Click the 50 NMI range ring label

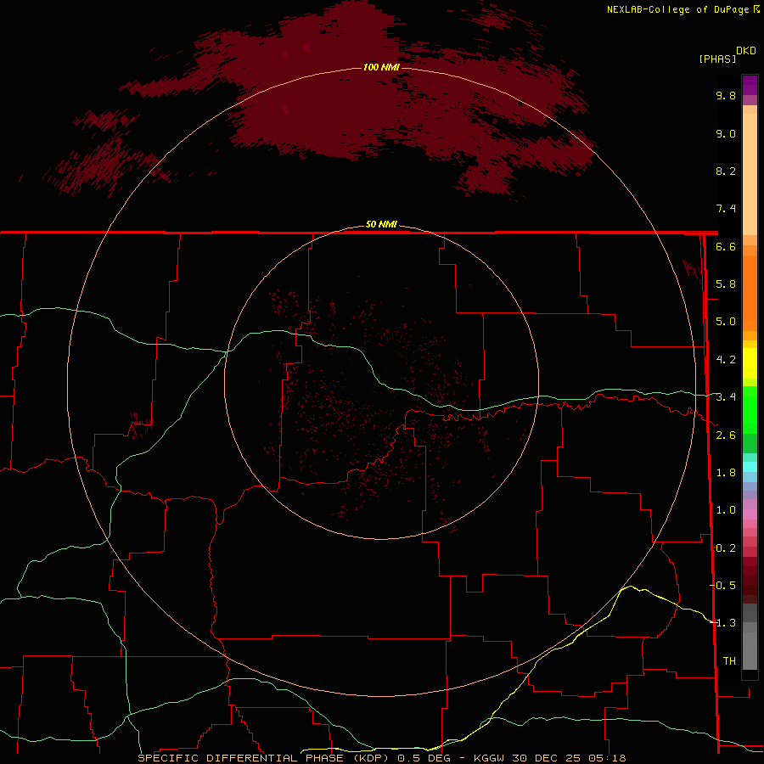[381, 225]
